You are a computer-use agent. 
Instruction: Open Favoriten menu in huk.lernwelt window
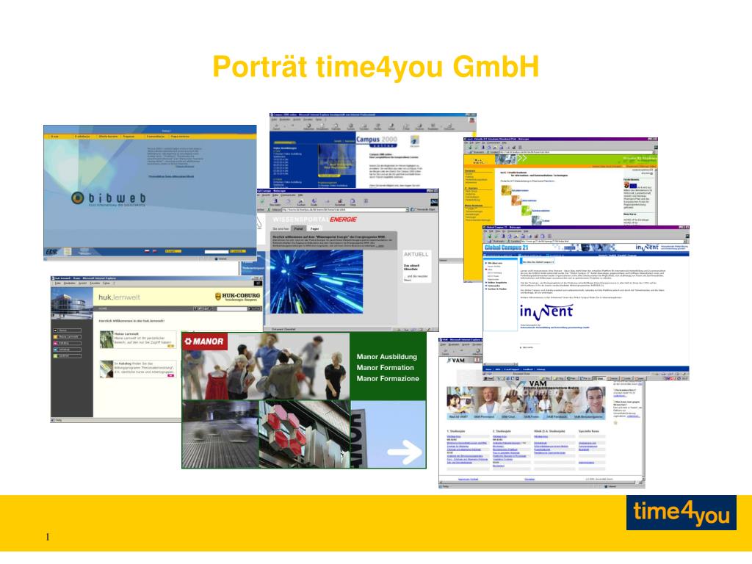click(x=95, y=283)
